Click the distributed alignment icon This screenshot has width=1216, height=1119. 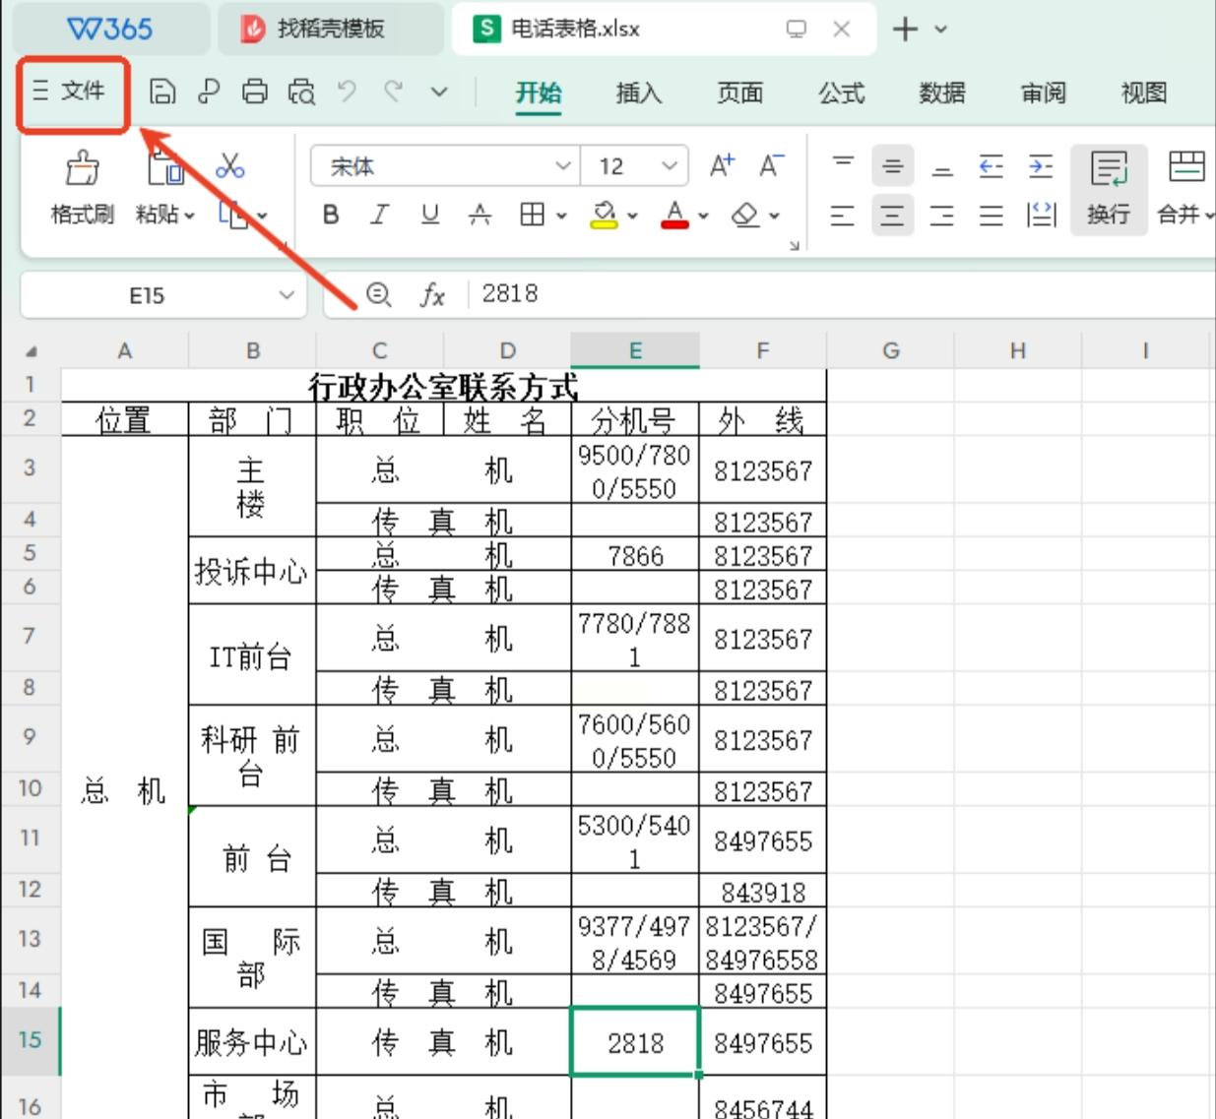point(1041,215)
